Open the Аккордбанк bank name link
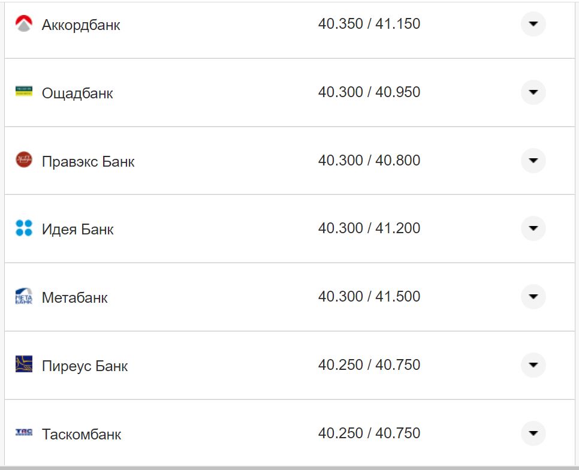This screenshot has width=579, height=470. (x=81, y=25)
